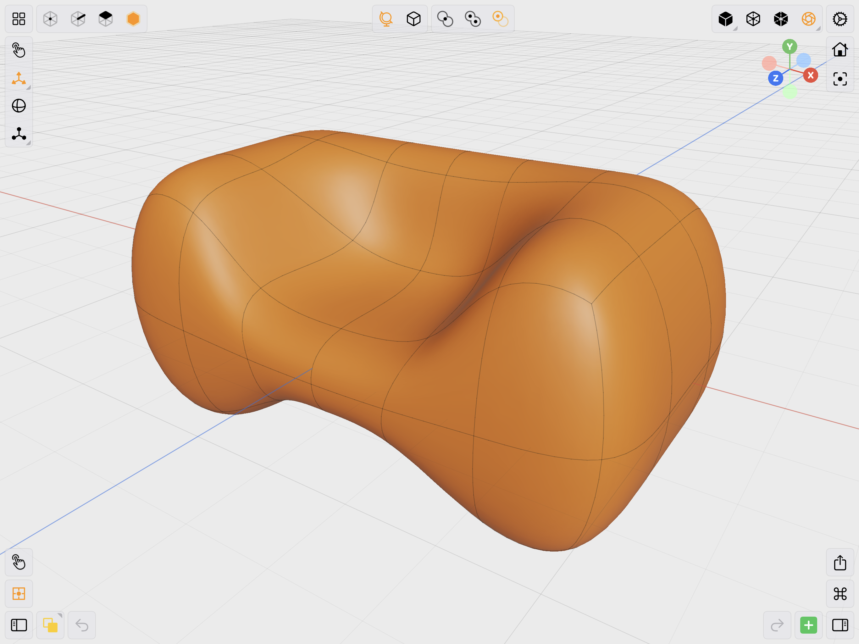Screen dimensions: 859x644
Task: Click the green Y axis on gizmo
Action: 790,47
